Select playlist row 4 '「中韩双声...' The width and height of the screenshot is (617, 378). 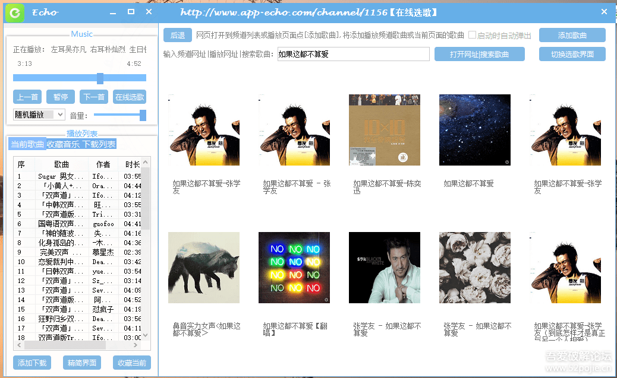coord(77,205)
